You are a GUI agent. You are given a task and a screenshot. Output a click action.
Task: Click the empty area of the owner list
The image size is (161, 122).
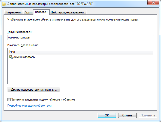pos(80,71)
